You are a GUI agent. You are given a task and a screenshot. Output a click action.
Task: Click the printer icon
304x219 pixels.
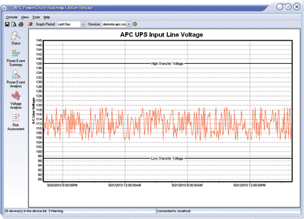click(x=21, y=24)
